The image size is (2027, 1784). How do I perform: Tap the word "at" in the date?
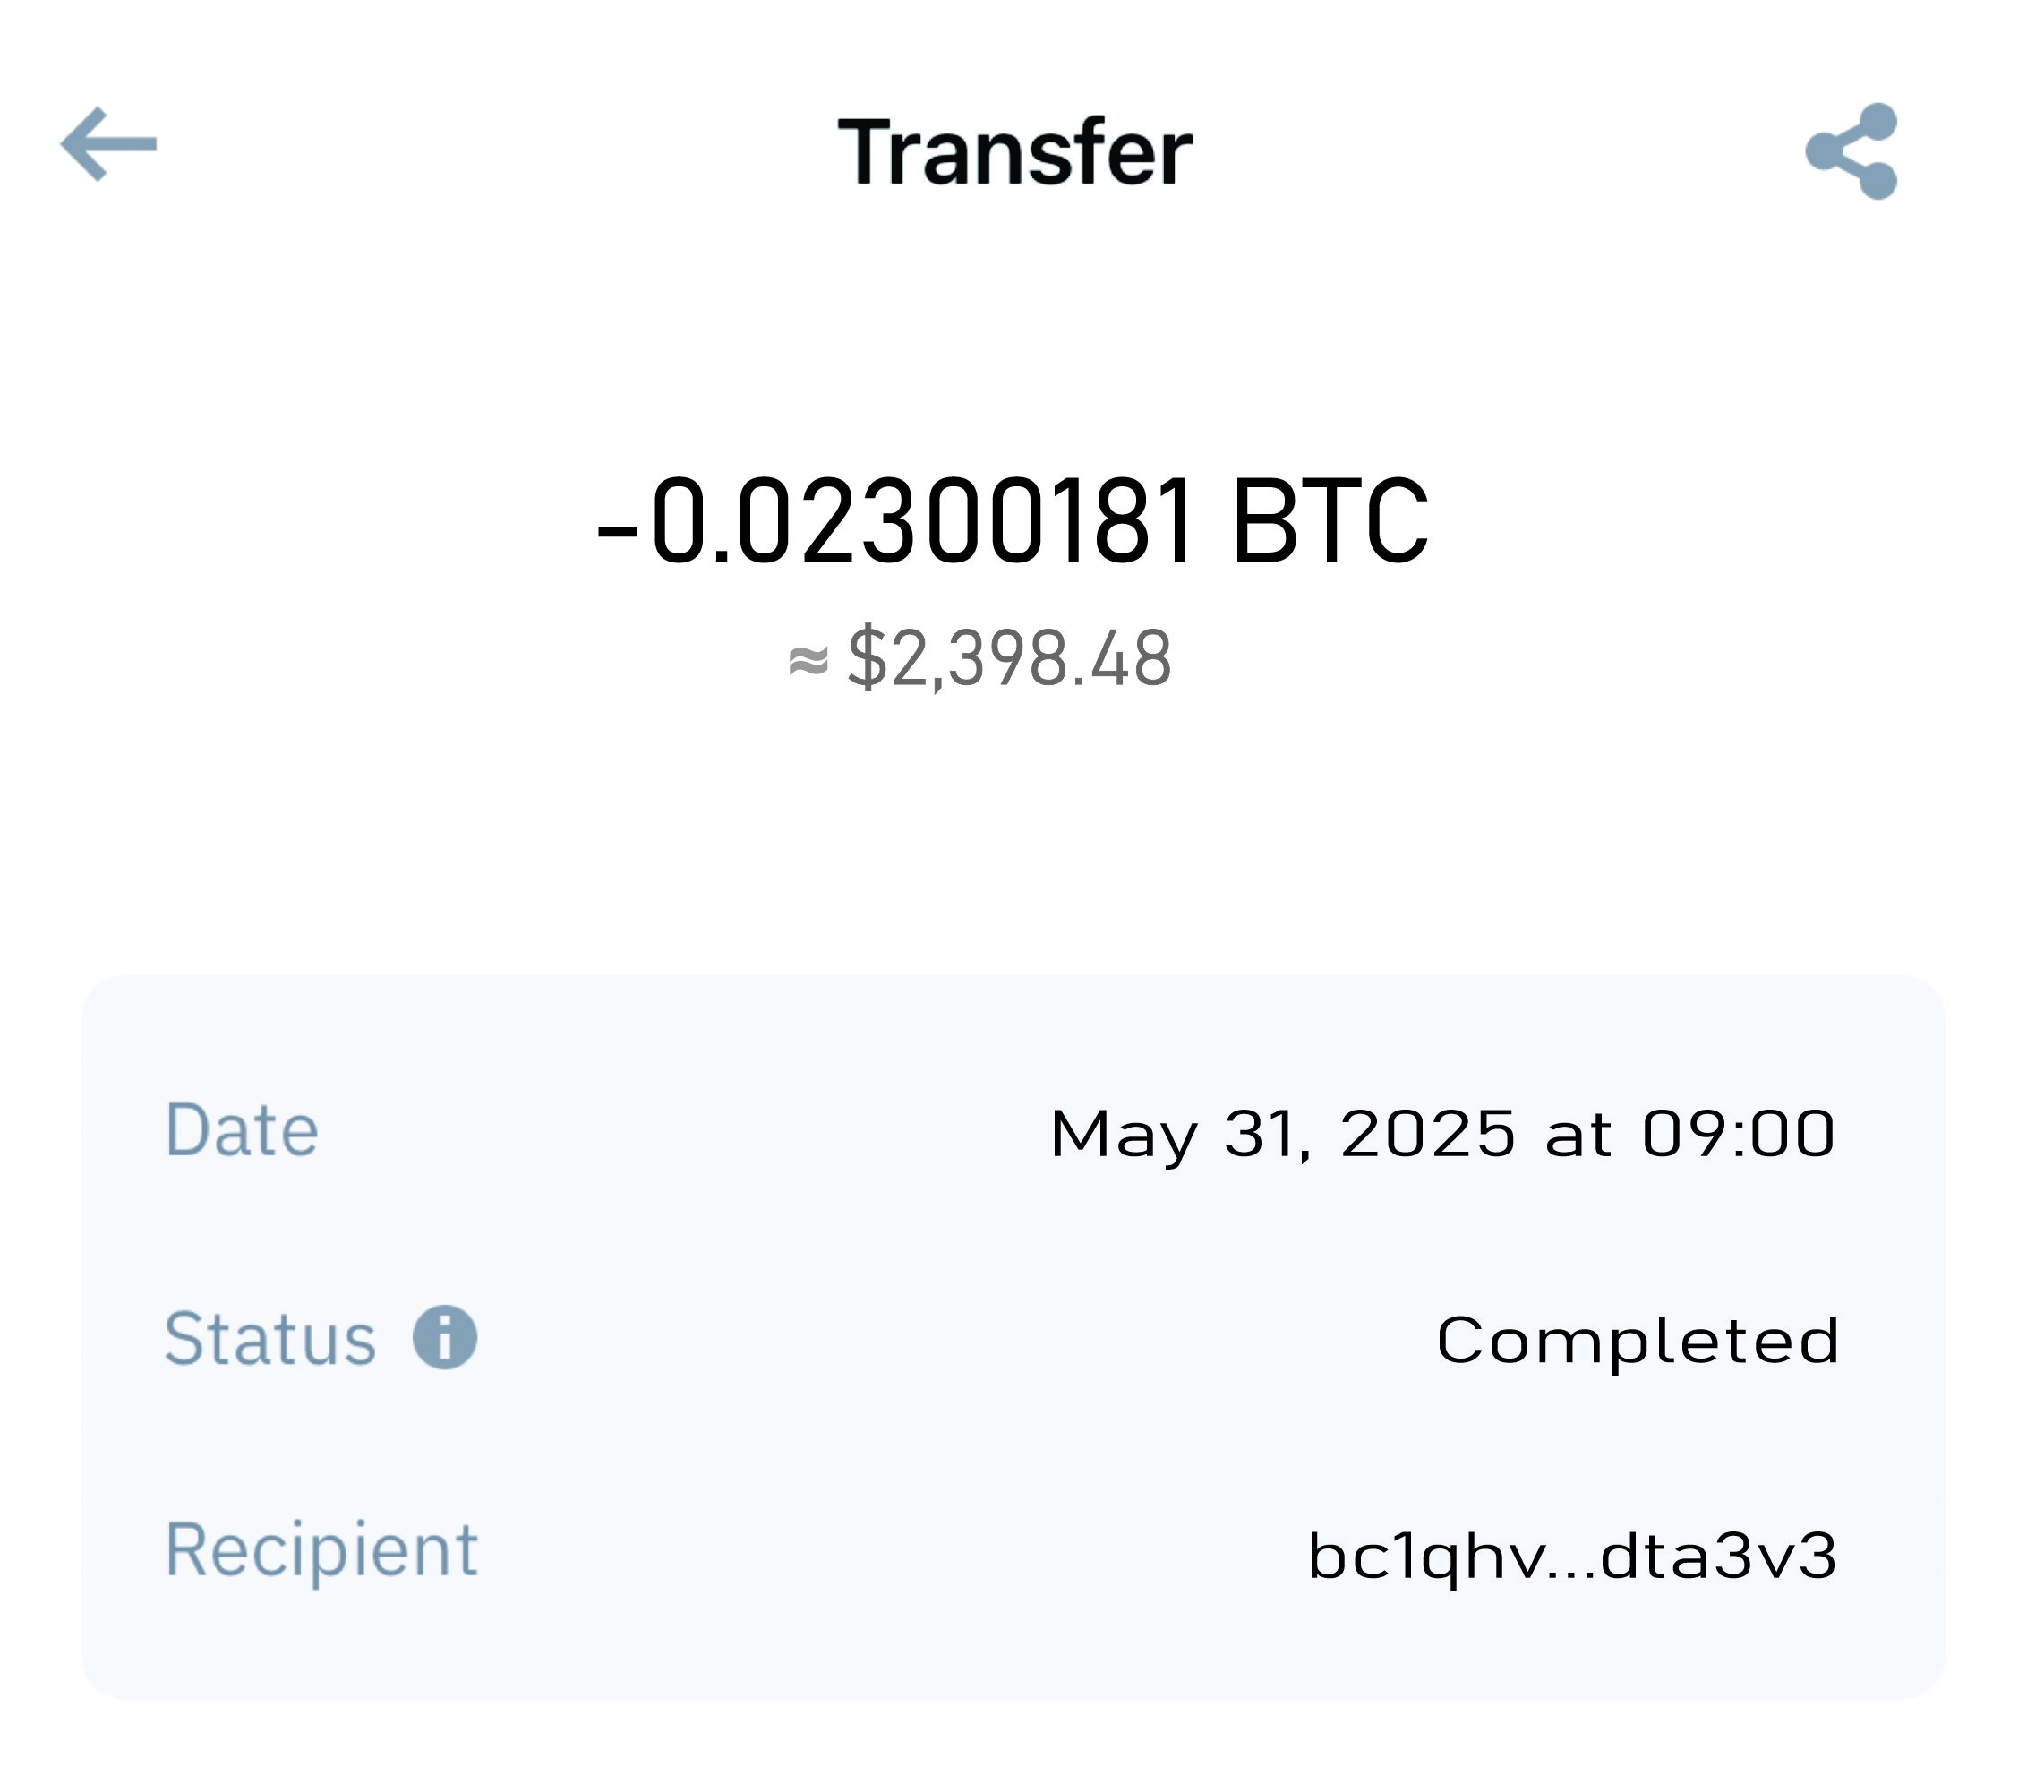point(1578,1135)
